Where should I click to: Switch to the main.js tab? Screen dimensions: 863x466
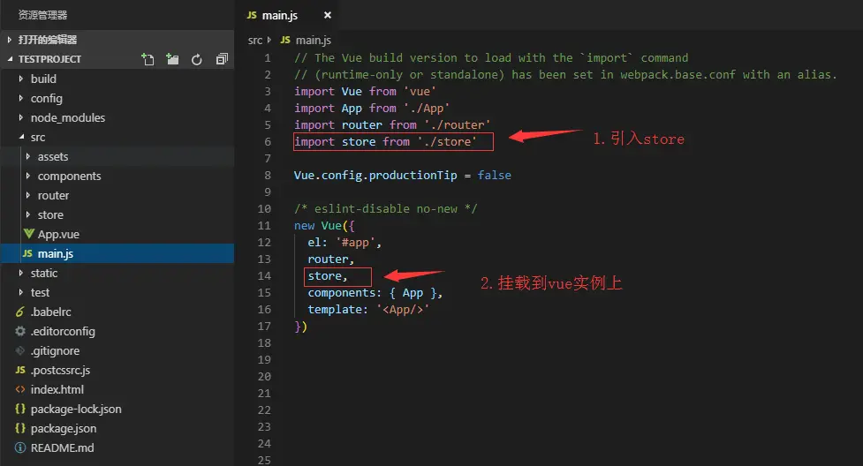pyautogui.click(x=280, y=15)
